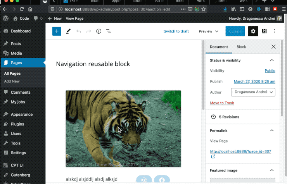Click the browser account icon
The image size is (287, 184).
tap(250, 9)
